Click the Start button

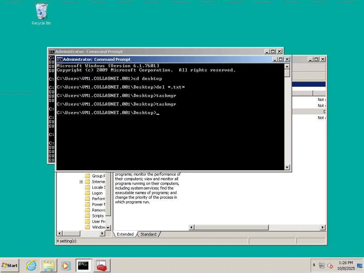pyautogui.click(x=10, y=265)
